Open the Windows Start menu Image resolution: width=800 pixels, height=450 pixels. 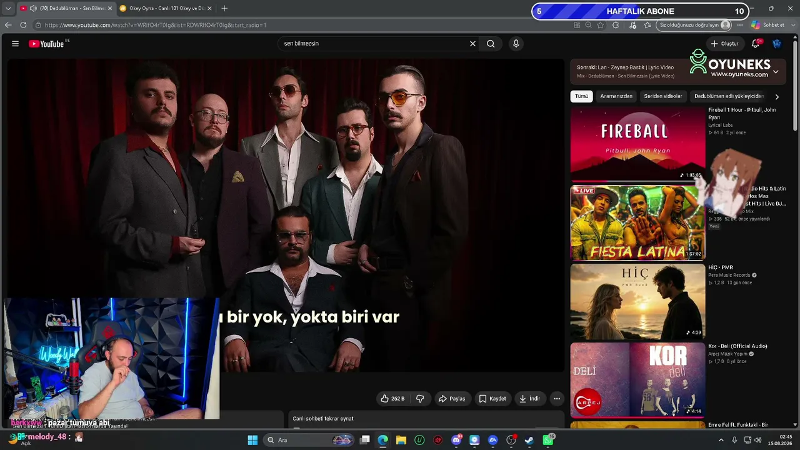point(252,440)
